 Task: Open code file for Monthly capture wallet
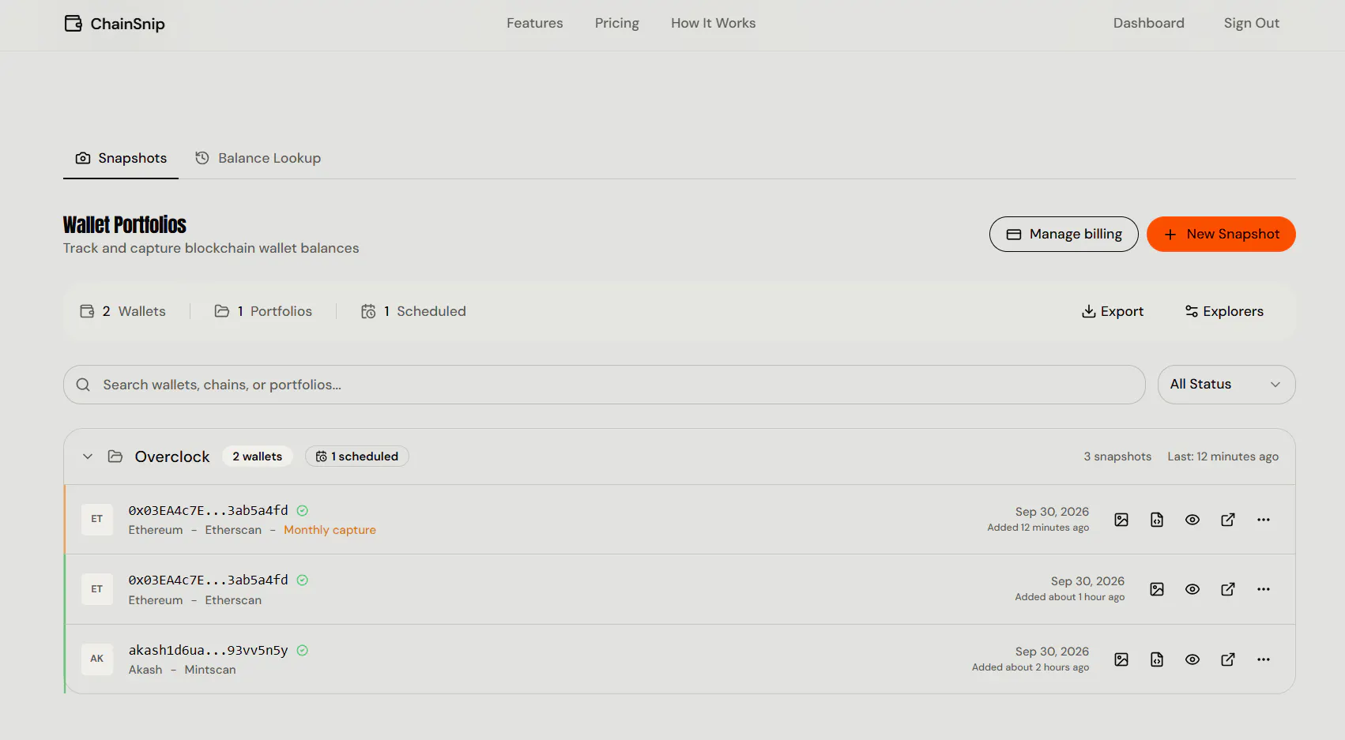click(x=1157, y=520)
